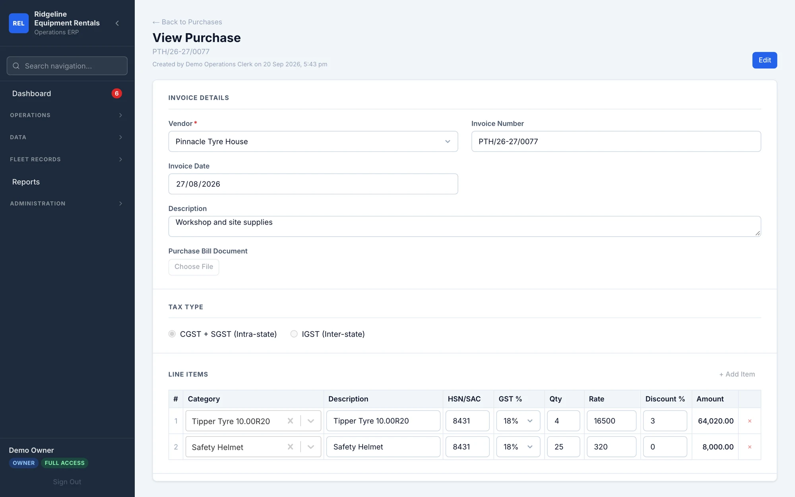Click the + Add Item link
Image resolution: width=795 pixels, height=497 pixels.
737,374
